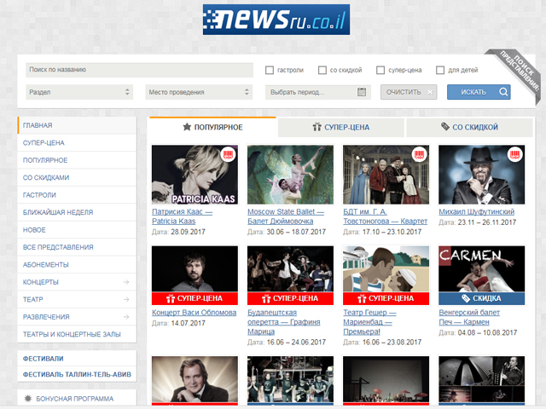Image resolution: width=546 pixels, height=409 pixels.
Task: Open Патрисия Каас event link
Action: [x=182, y=216]
